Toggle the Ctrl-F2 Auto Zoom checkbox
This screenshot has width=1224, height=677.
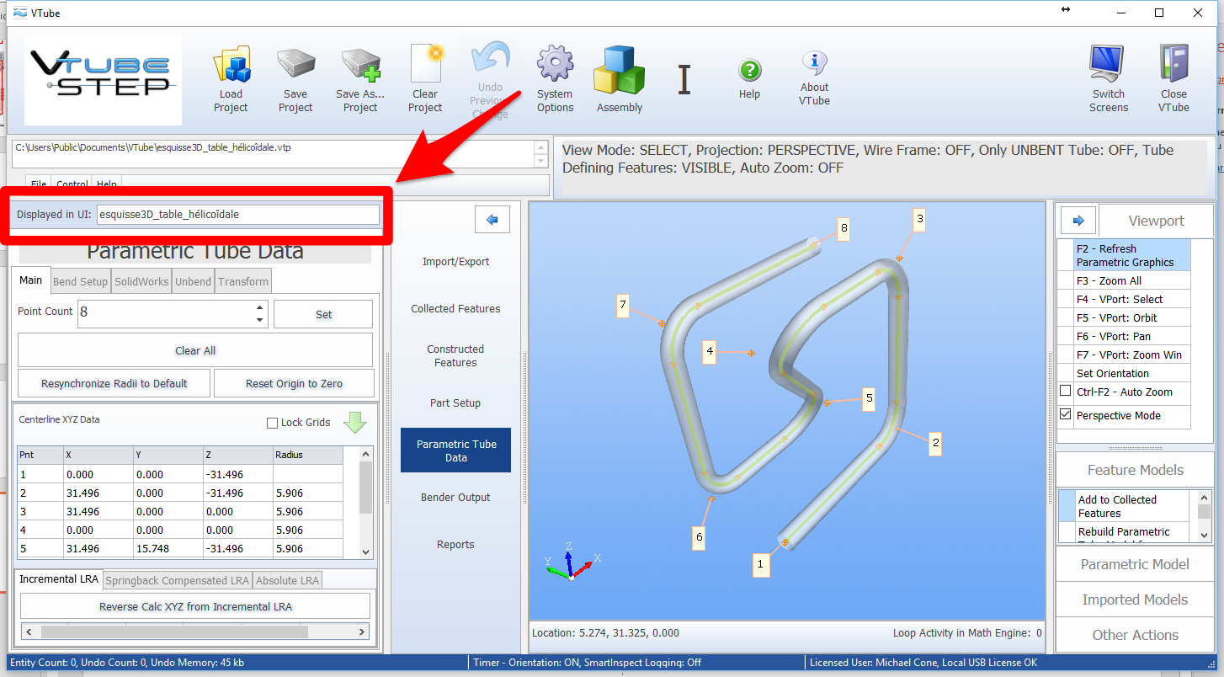1066,392
